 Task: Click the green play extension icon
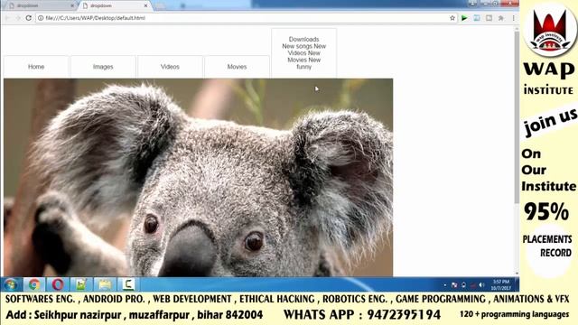[x=464, y=18]
